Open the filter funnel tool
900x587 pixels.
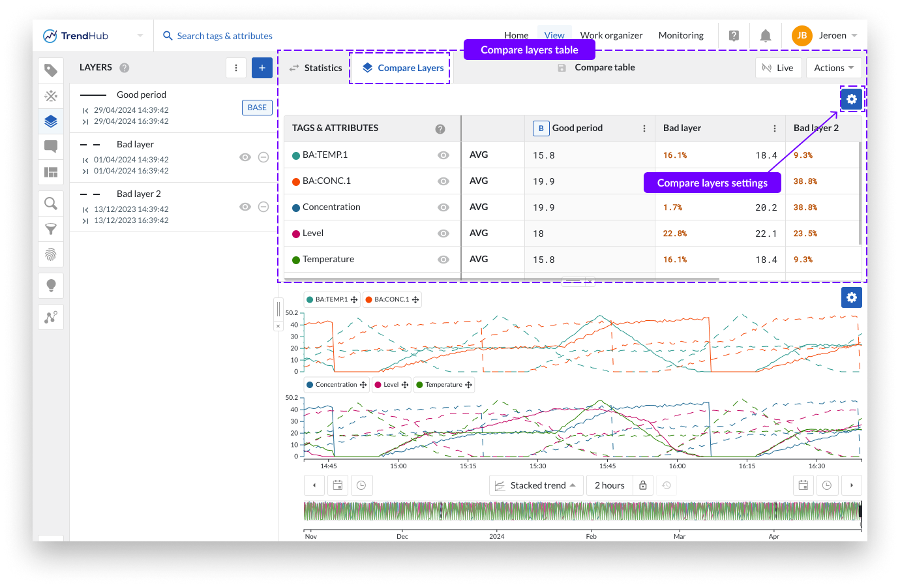point(51,229)
